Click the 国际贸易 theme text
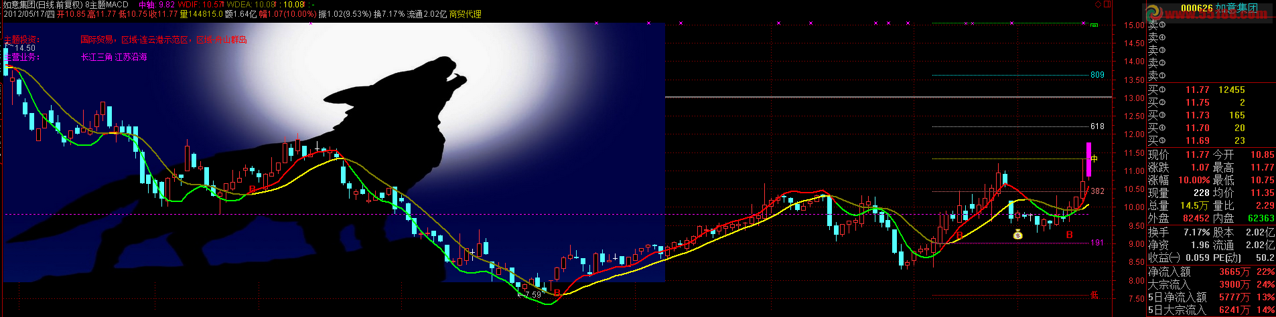The height and width of the screenshot is (317, 1276). [96, 40]
